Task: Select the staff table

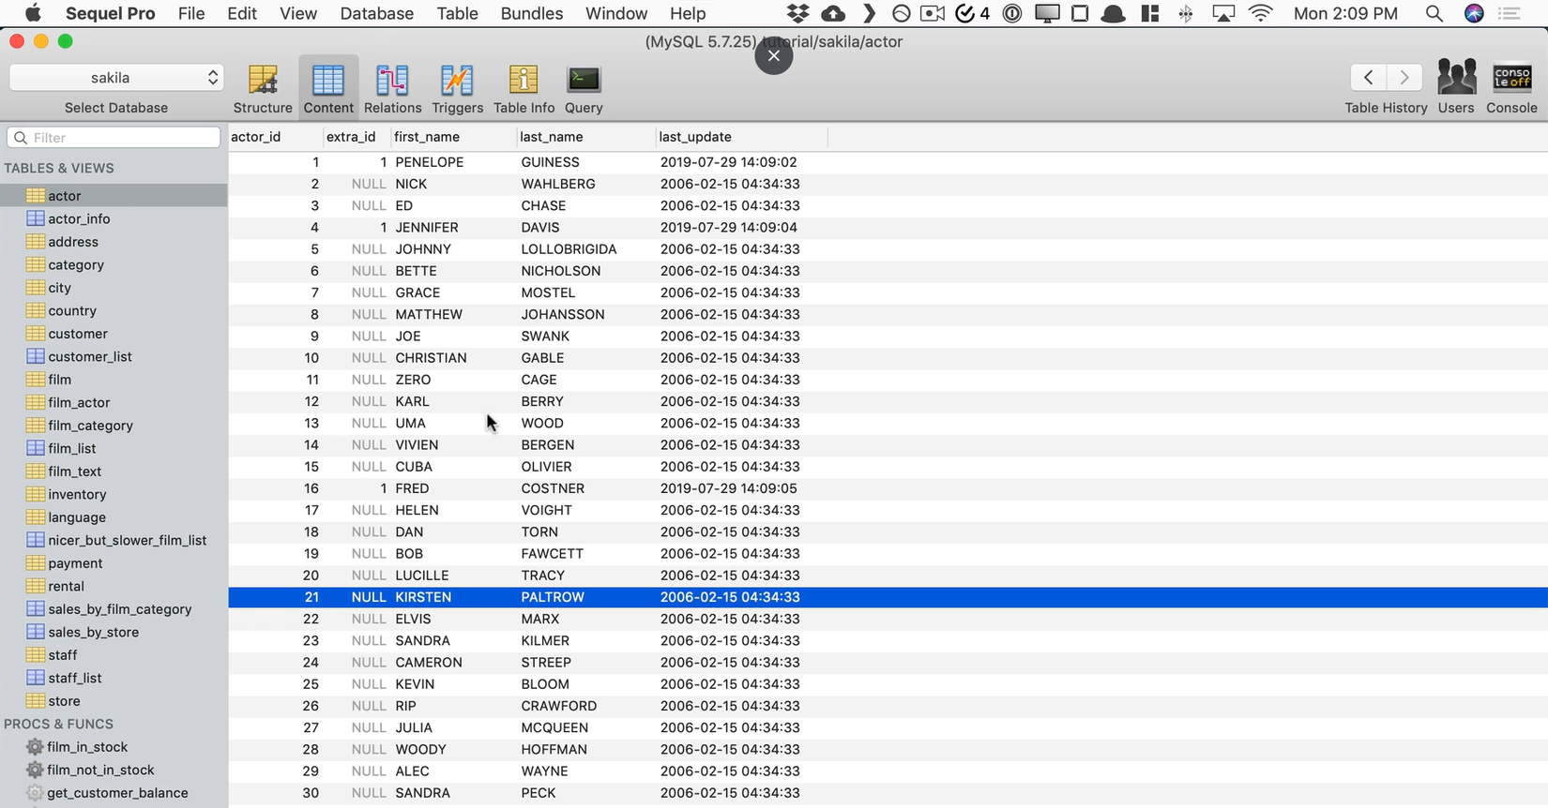Action: click(x=114, y=655)
